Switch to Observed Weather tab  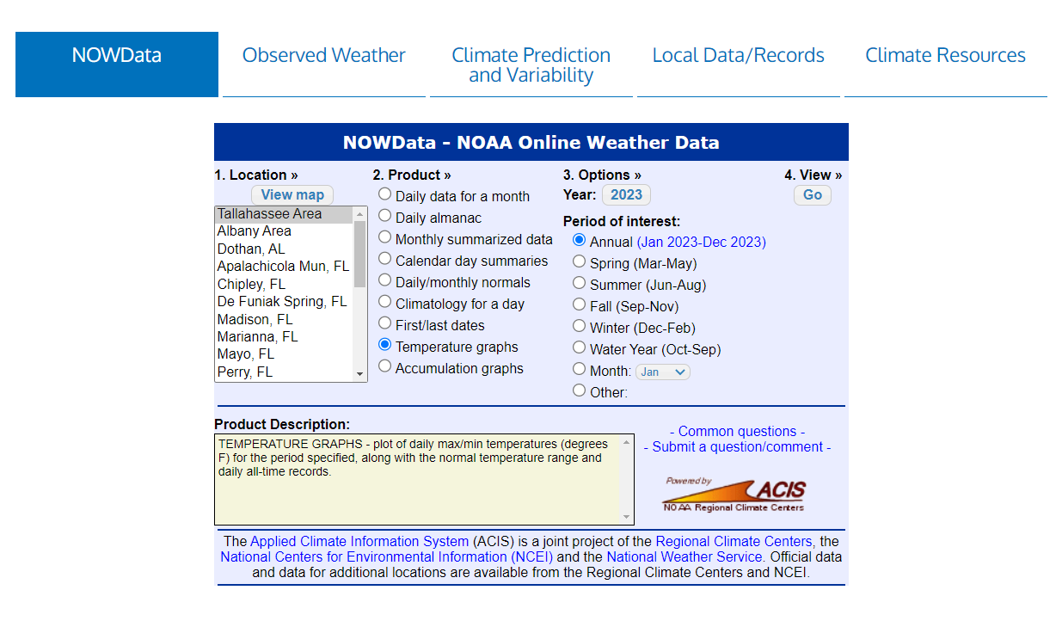(323, 65)
